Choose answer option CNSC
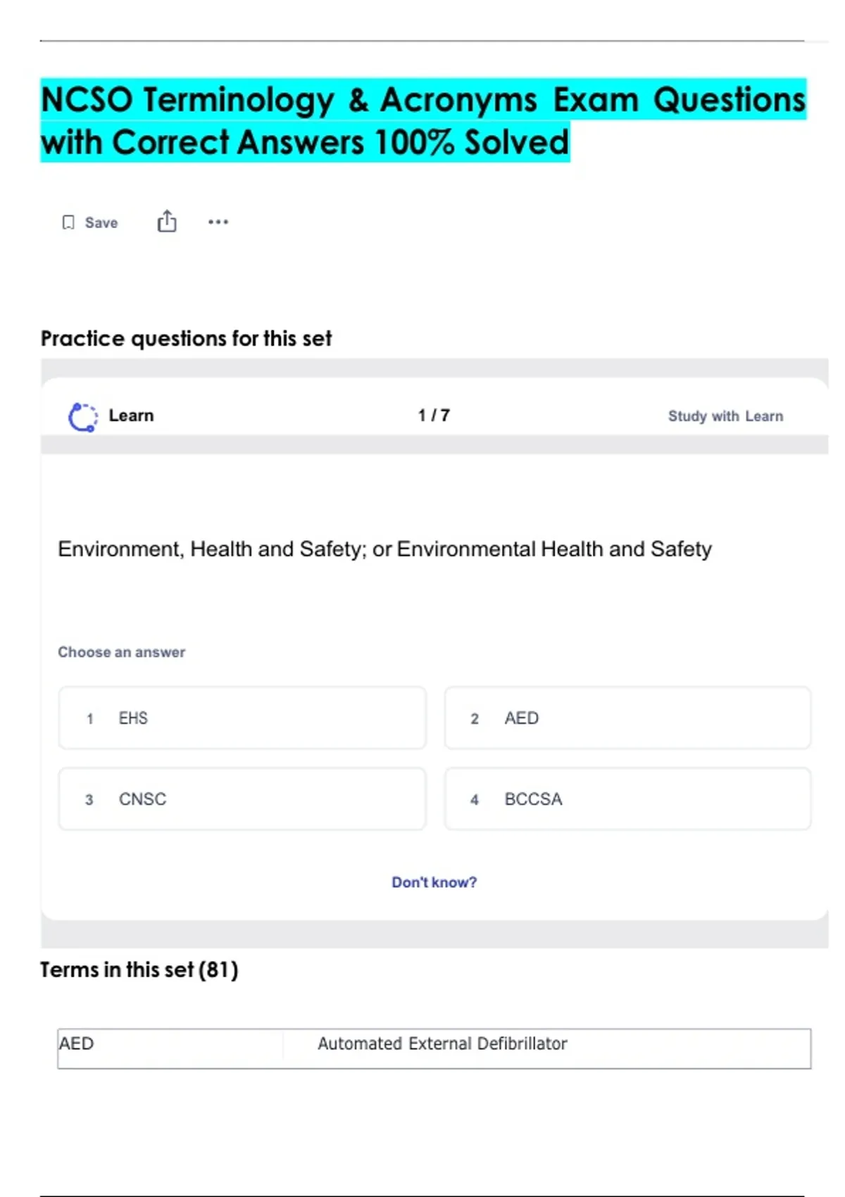Screen dimensions: 845x1197 click(x=242, y=799)
